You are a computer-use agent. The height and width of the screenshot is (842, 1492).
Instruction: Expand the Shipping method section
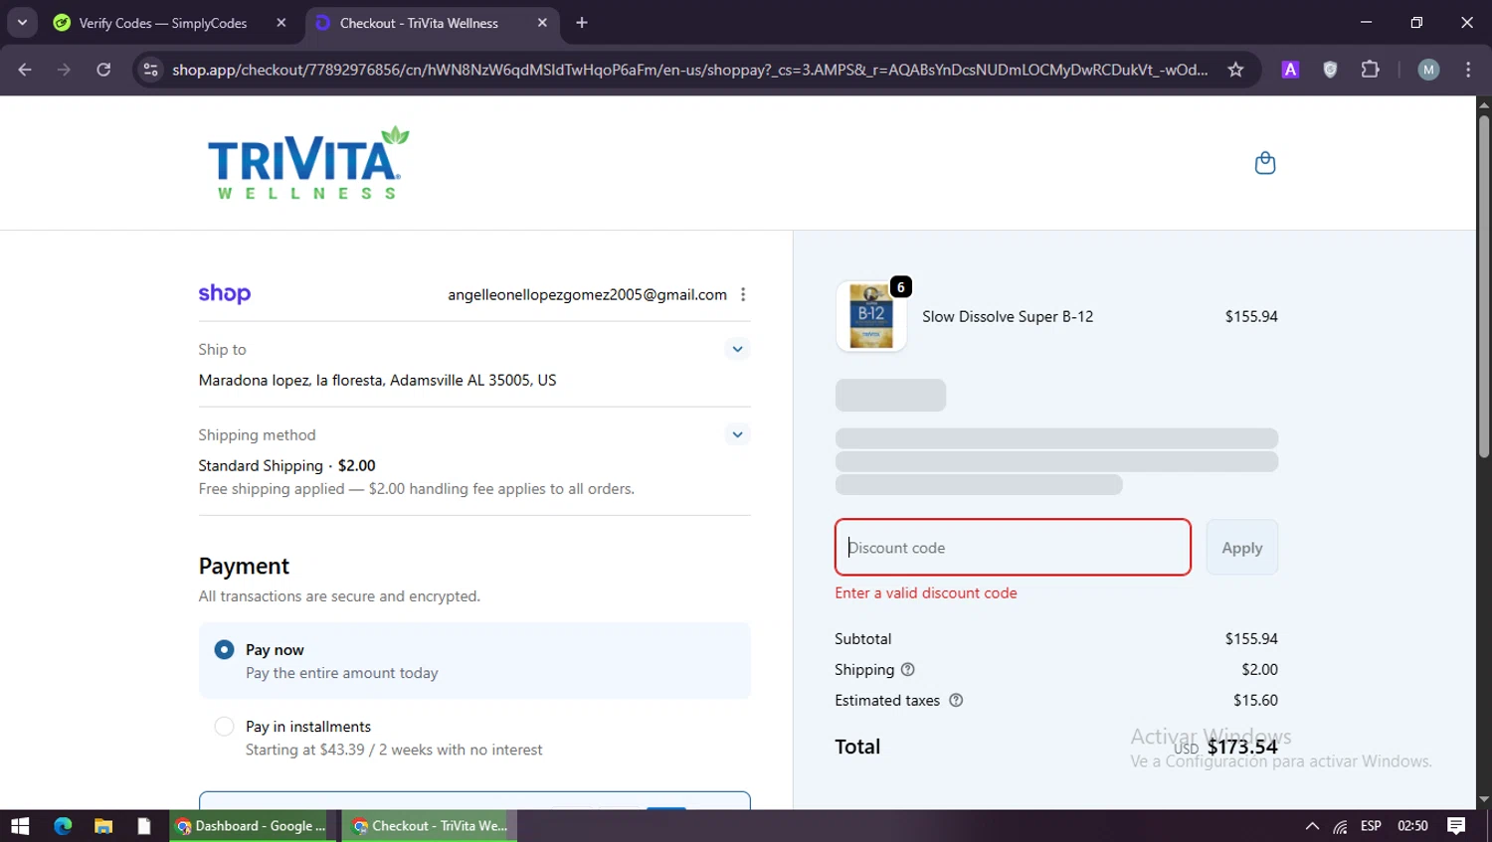tap(737, 434)
